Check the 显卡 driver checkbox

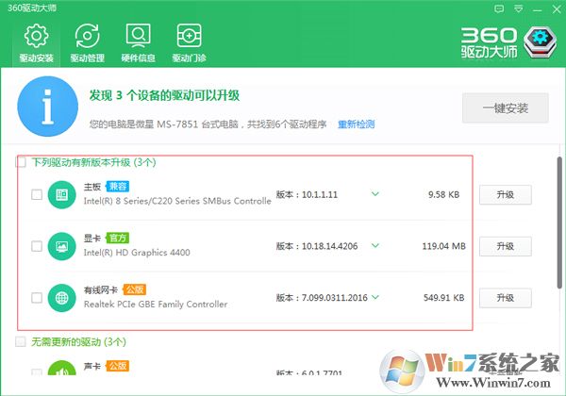click(36, 246)
